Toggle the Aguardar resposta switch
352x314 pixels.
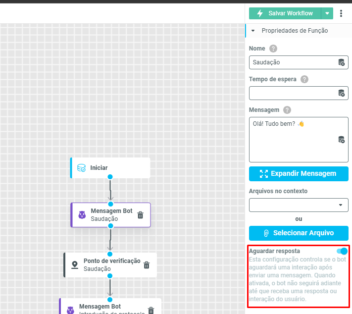click(341, 252)
